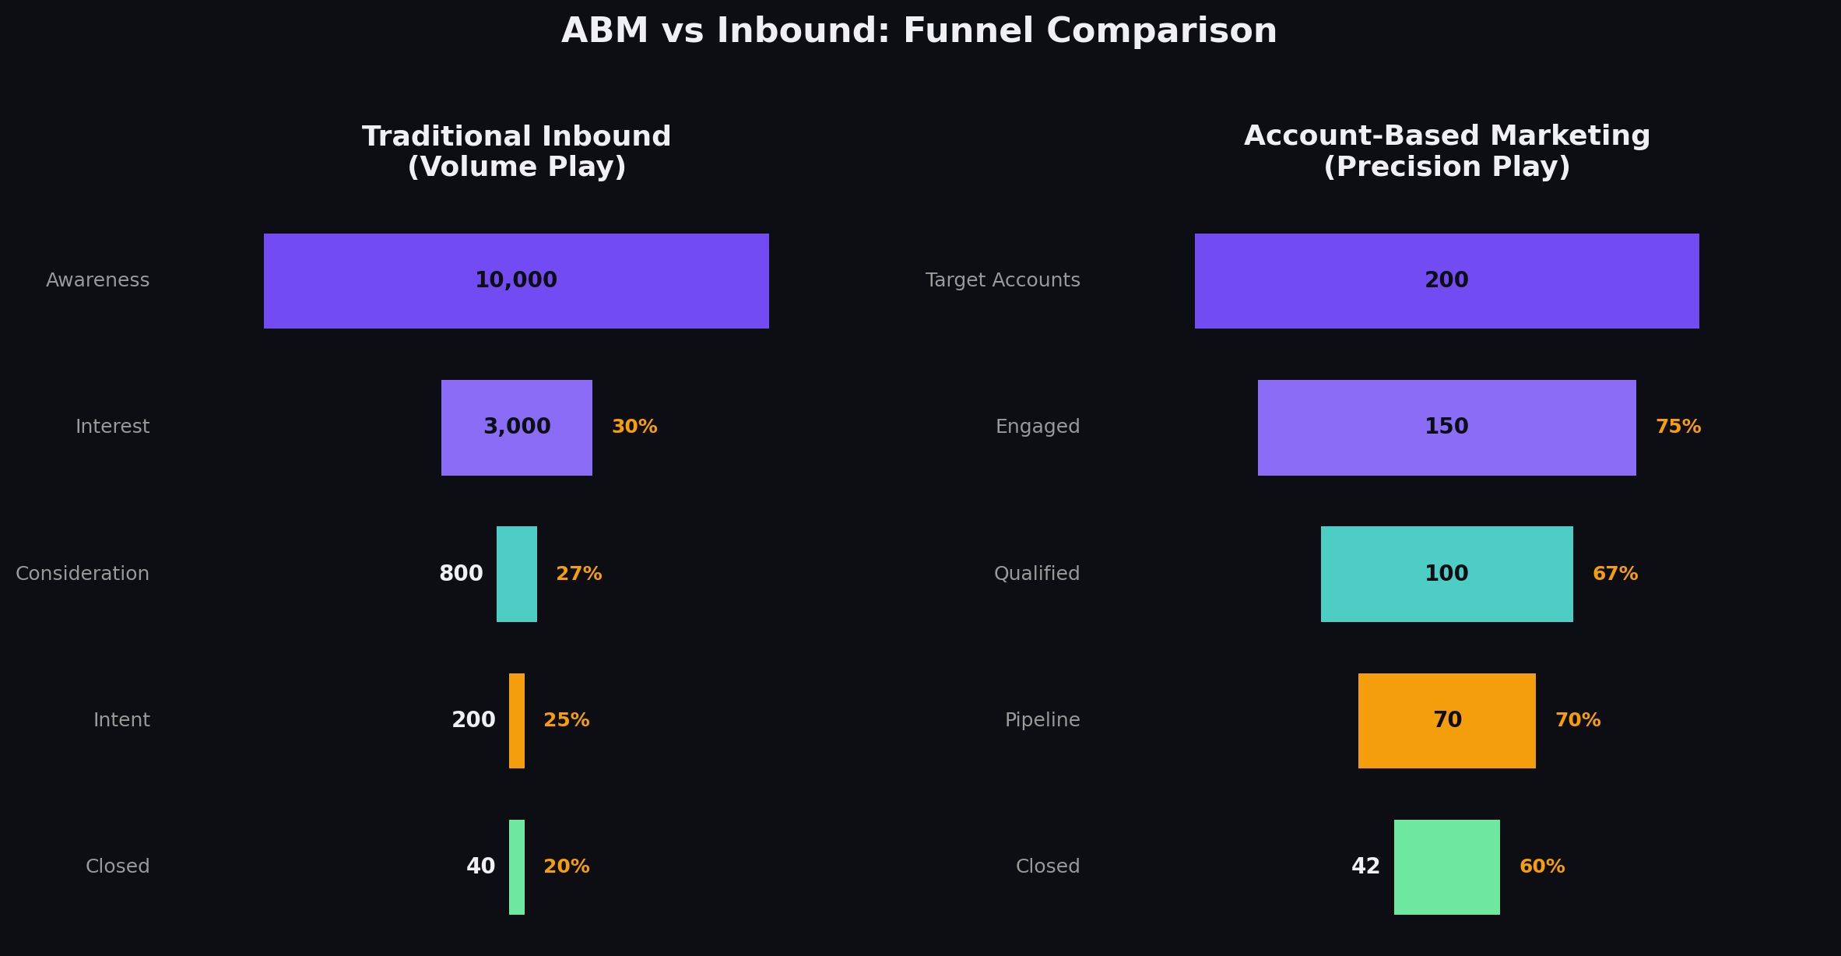Click the Target Accounts bar showing 200

[1446, 280]
